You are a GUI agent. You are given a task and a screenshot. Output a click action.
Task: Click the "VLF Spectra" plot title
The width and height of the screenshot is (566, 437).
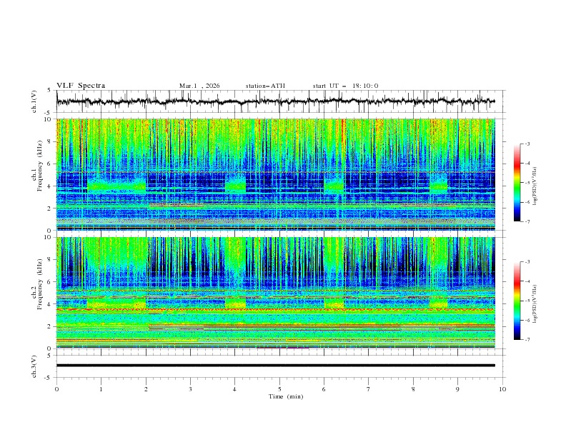tap(81, 86)
